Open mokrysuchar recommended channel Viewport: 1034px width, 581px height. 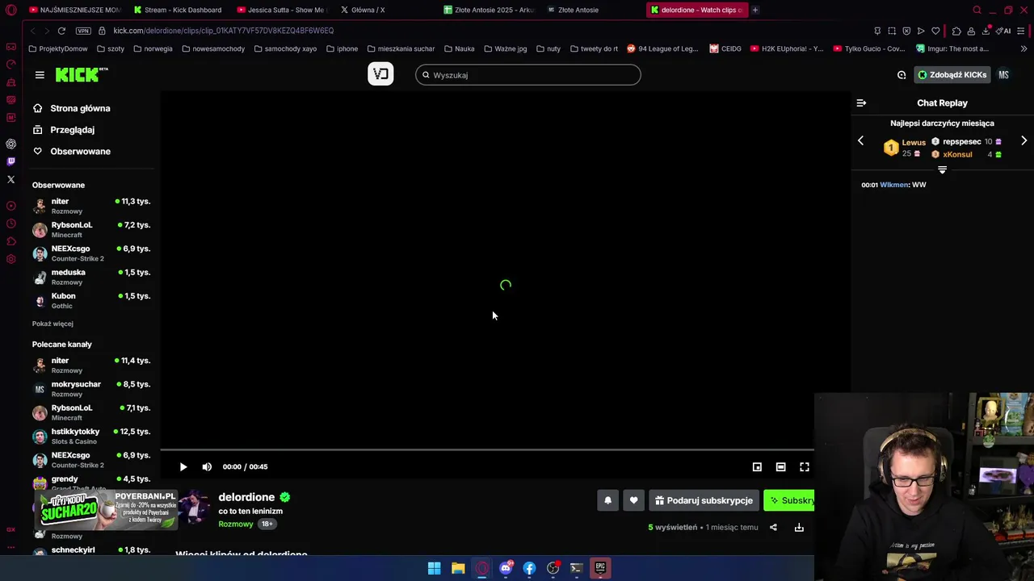click(91, 388)
